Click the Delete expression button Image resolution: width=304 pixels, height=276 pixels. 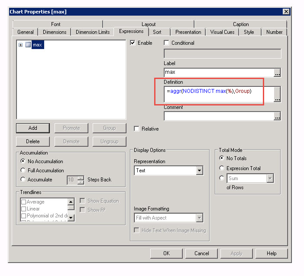(x=33, y=141)
